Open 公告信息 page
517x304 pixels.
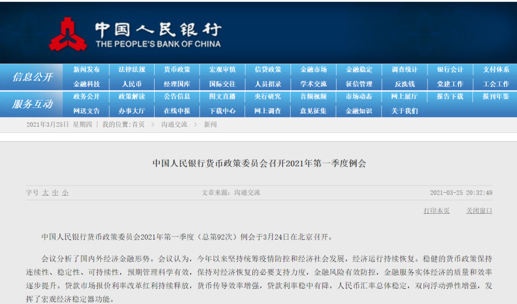(177, 97)
